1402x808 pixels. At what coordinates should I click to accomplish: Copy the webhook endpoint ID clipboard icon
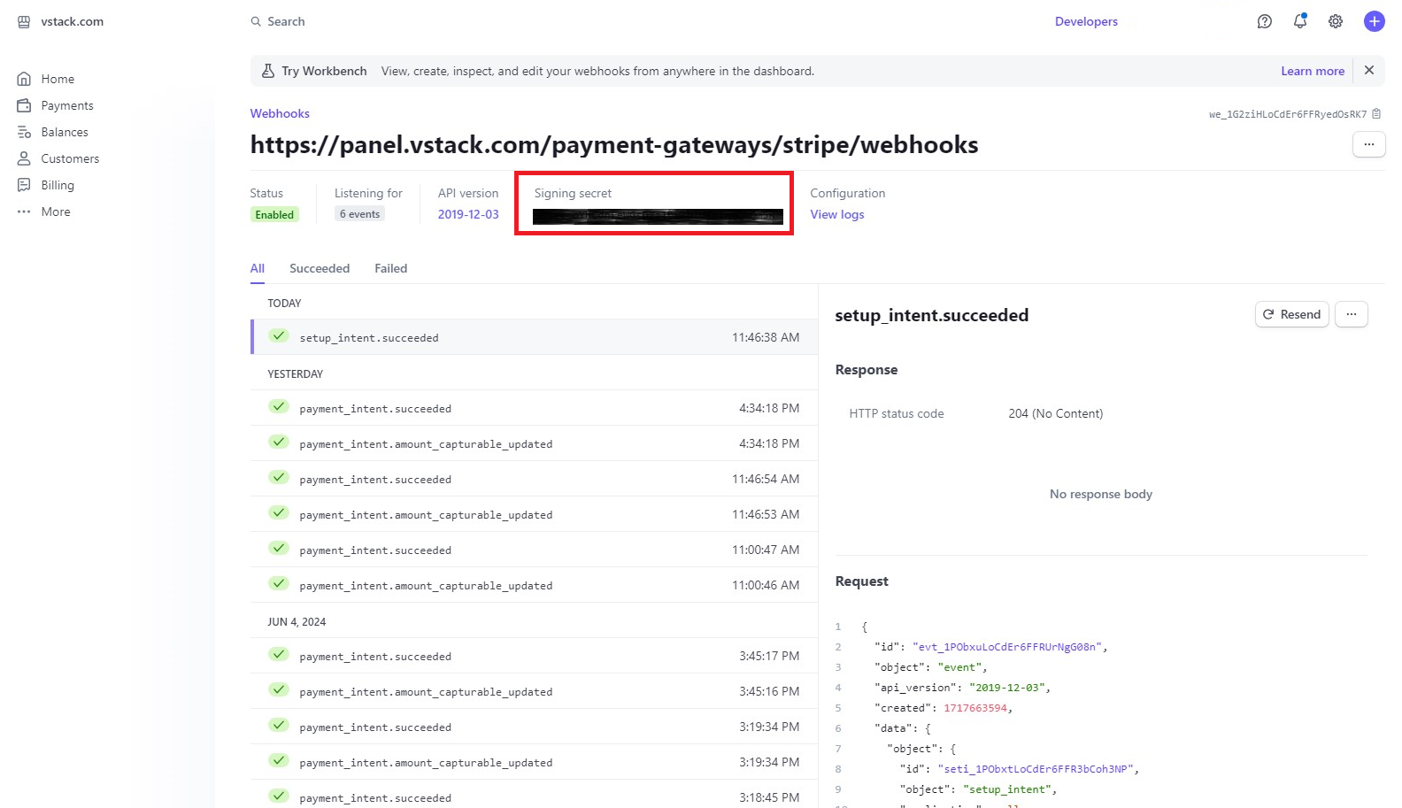(1375, 113)
